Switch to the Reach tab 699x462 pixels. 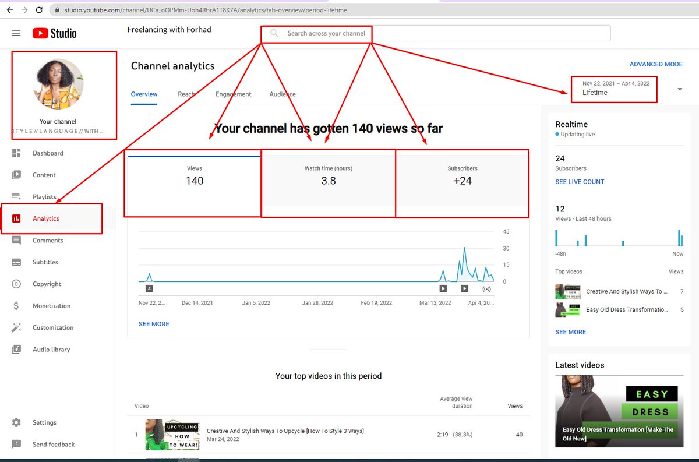pos(186,94)
